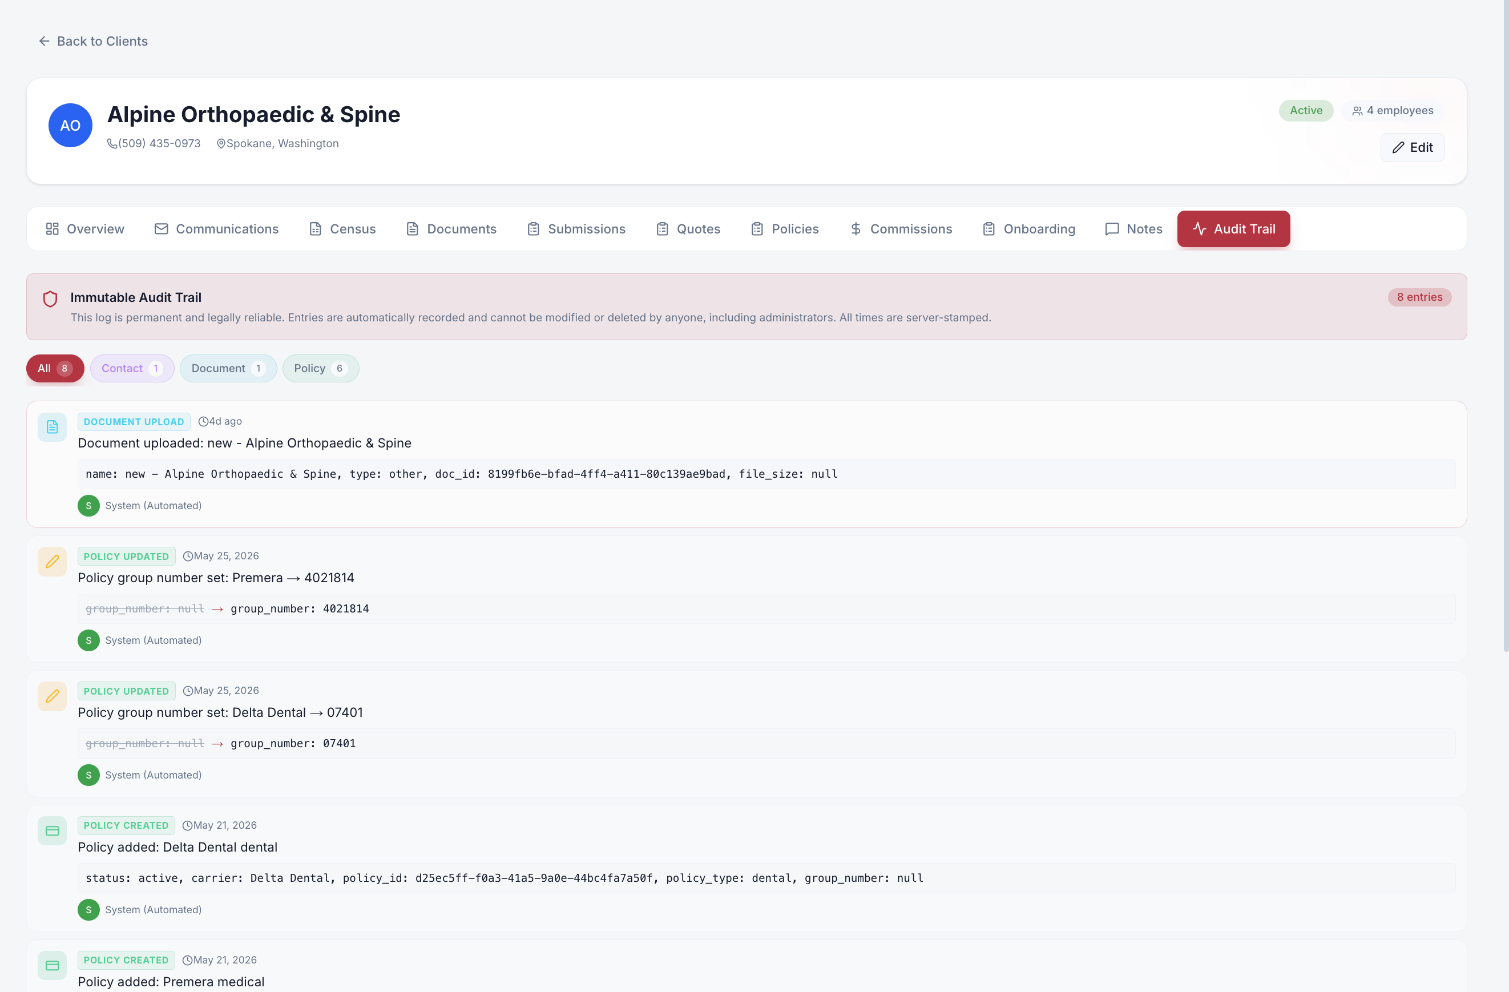
Task: Click the May 21, 2026 clock icon on Delta Dental created entry
Action: pyautogui.click(x=187, y=826)
